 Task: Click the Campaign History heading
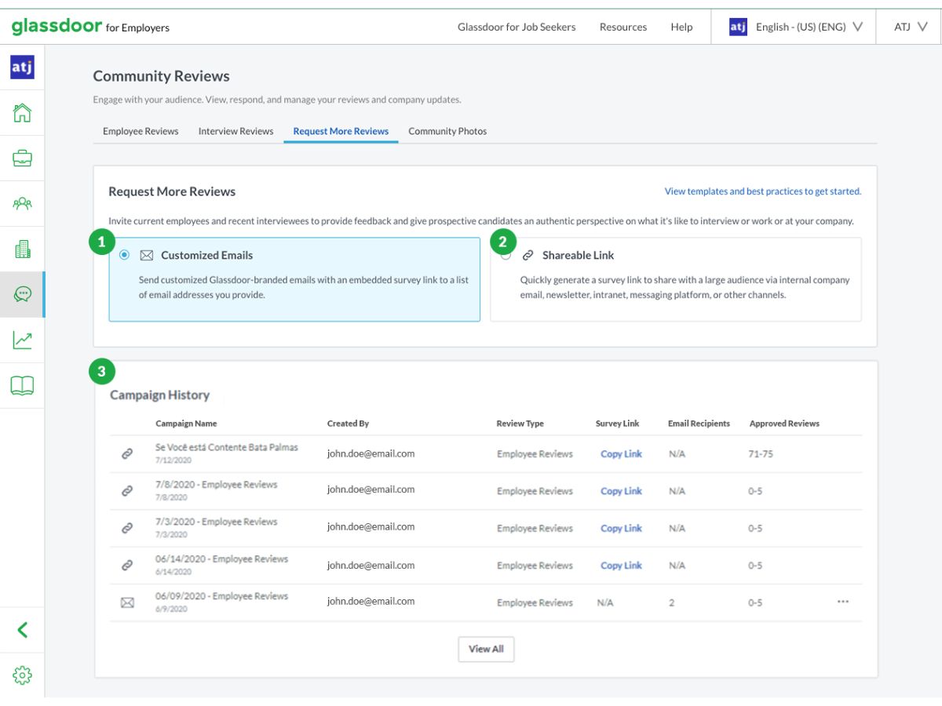(x=159, y=395)
